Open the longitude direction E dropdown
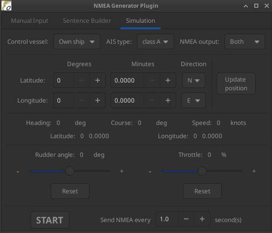Viewport: 272px width, 233px height. [x=194, y=100]
